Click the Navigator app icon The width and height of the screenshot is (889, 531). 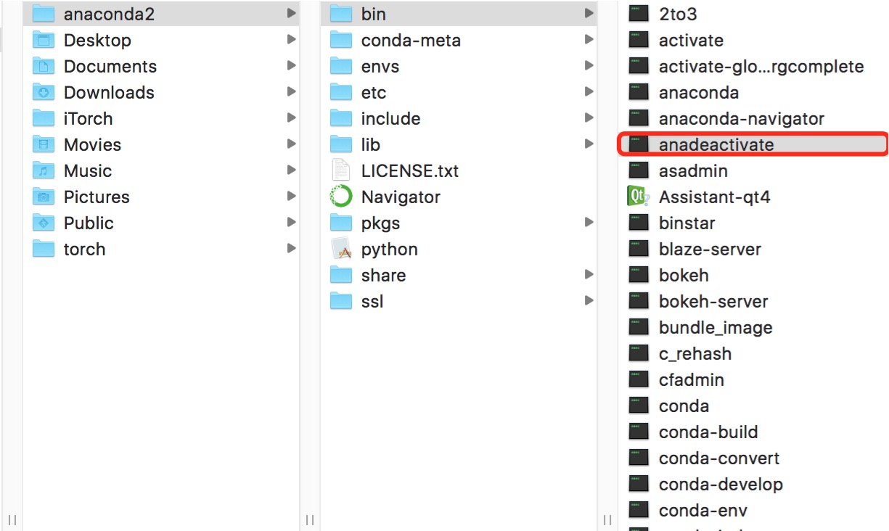point(341,197)
